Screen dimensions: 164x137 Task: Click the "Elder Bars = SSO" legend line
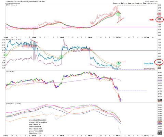pos(35,133)
